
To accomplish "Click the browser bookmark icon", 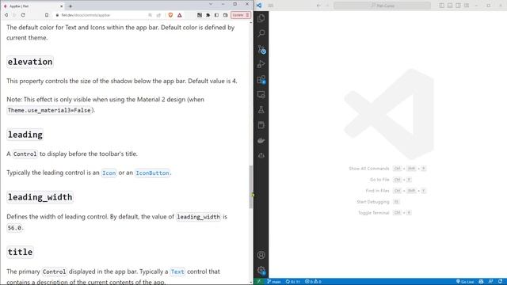I will 47,15.
